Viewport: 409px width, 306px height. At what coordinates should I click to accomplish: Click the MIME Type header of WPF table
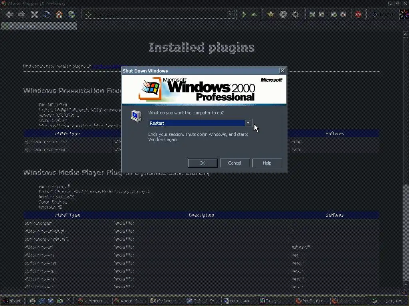point(68,133)
